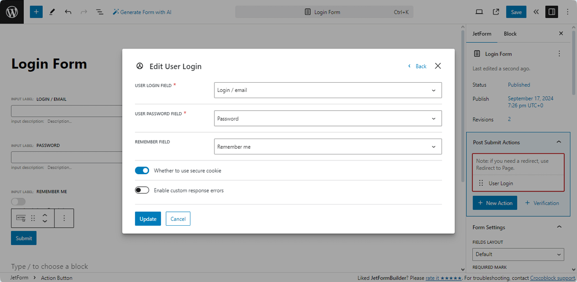The image size is (577, 282).
Task: Enable custom response errors
Action: click(x=142, y=190)
